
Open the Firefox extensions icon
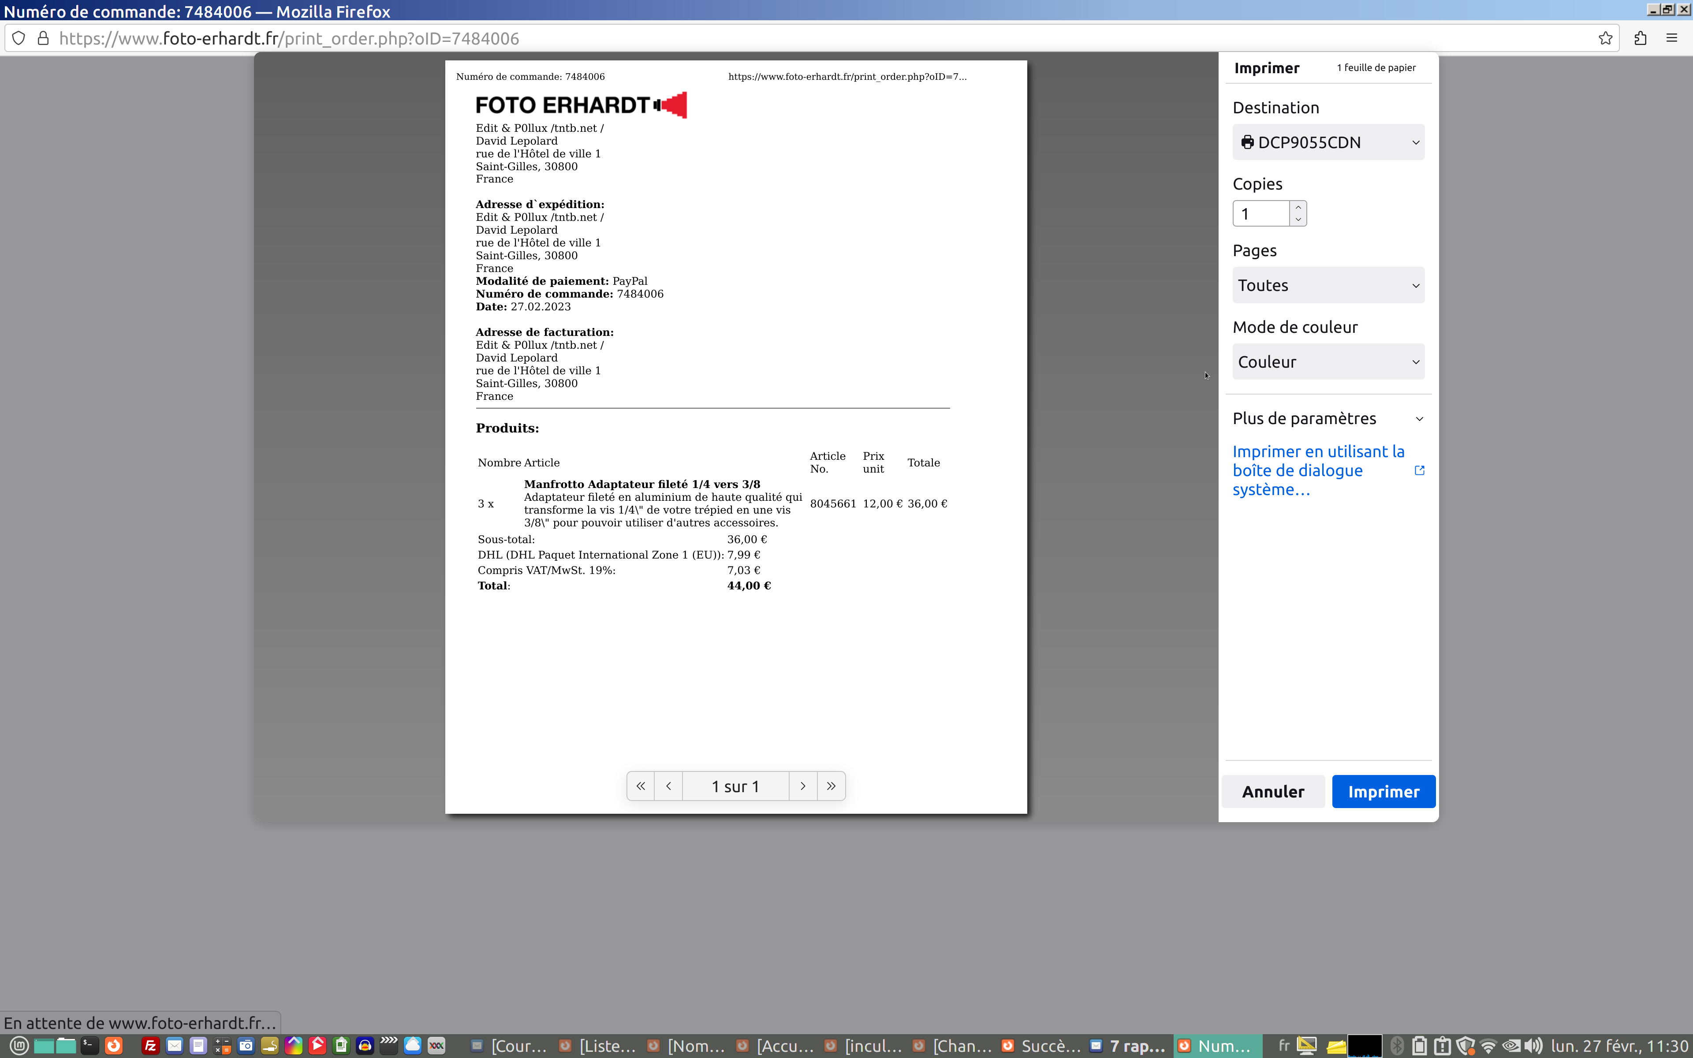[1641, 38]
